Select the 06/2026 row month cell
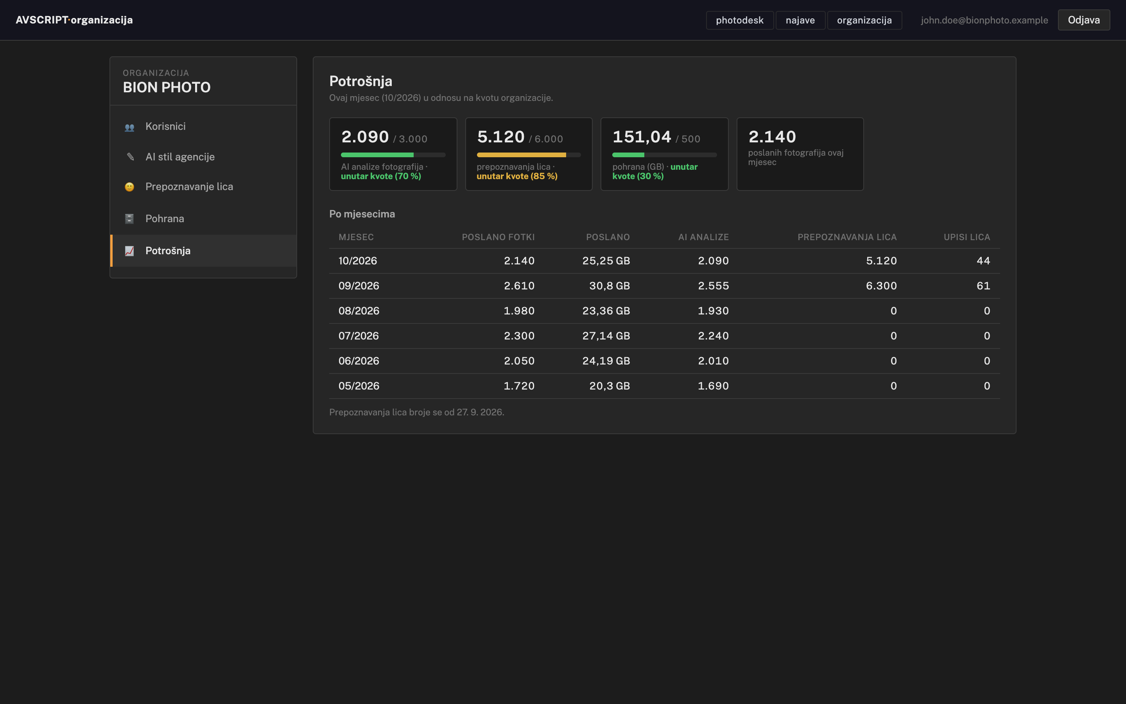 pyautogui.click(x=358, y=361)
